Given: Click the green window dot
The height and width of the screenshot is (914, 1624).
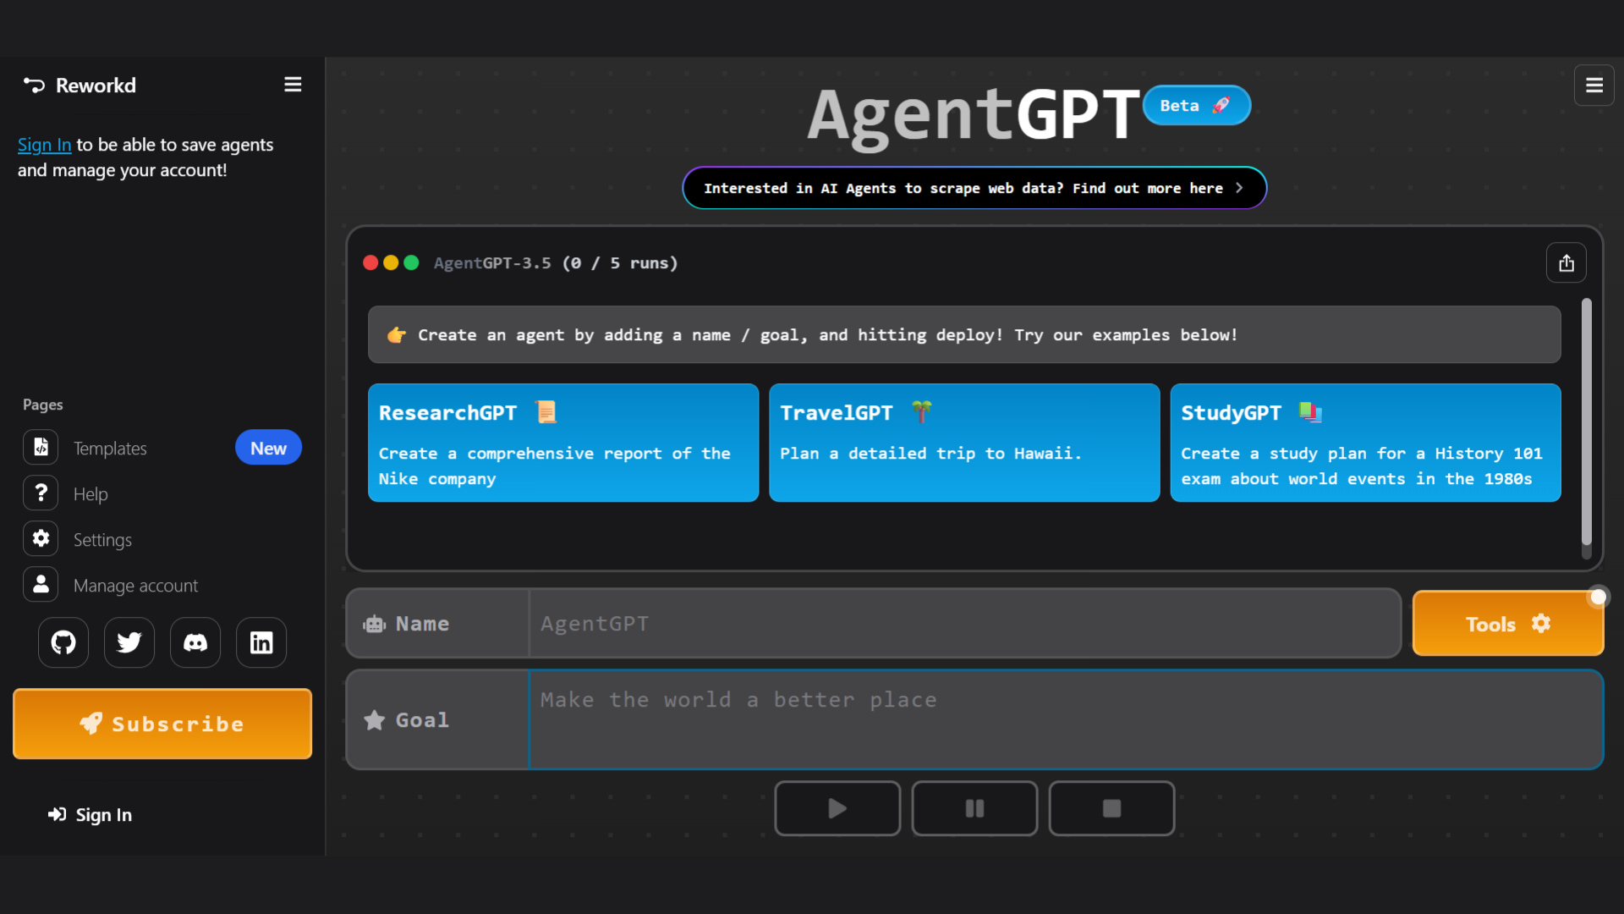Looking at the screenshot, I should pos(411,263).
